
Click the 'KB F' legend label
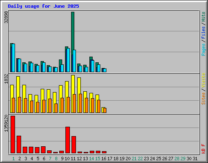[x=203, y=149]
